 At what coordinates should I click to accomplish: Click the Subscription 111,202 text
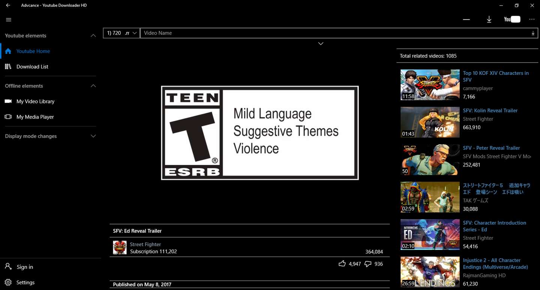(x=153, y=251)
